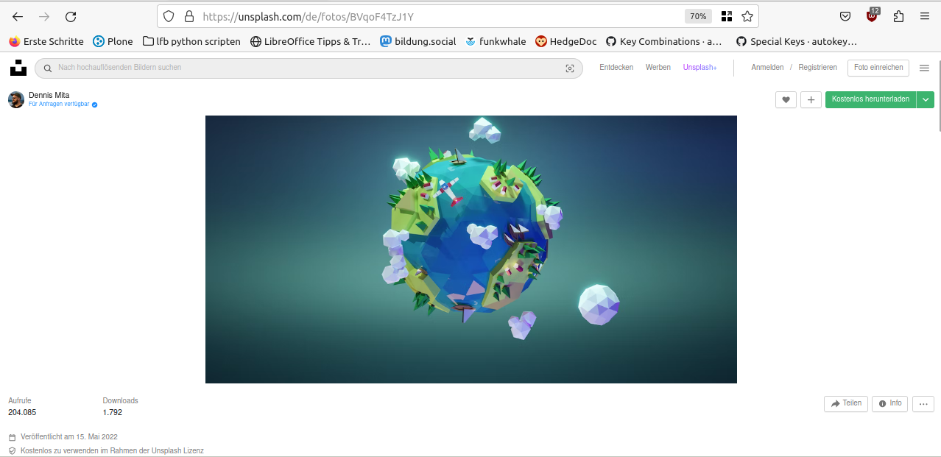This screenshot has height=457, width=941.
Task: Click the Unsplash logo home icon
Action: [18, 68]
